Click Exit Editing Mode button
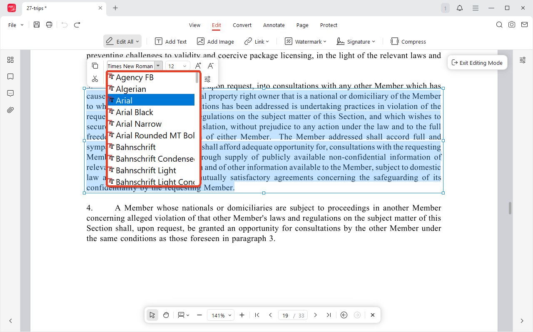The image size is (533, 332). pyautogui.click(x=477, y=63)
